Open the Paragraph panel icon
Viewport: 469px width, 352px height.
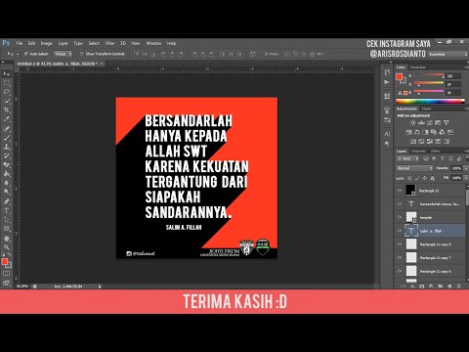387,144
